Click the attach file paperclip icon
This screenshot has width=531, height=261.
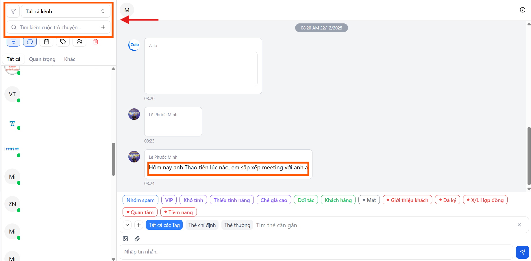point(137,239)
